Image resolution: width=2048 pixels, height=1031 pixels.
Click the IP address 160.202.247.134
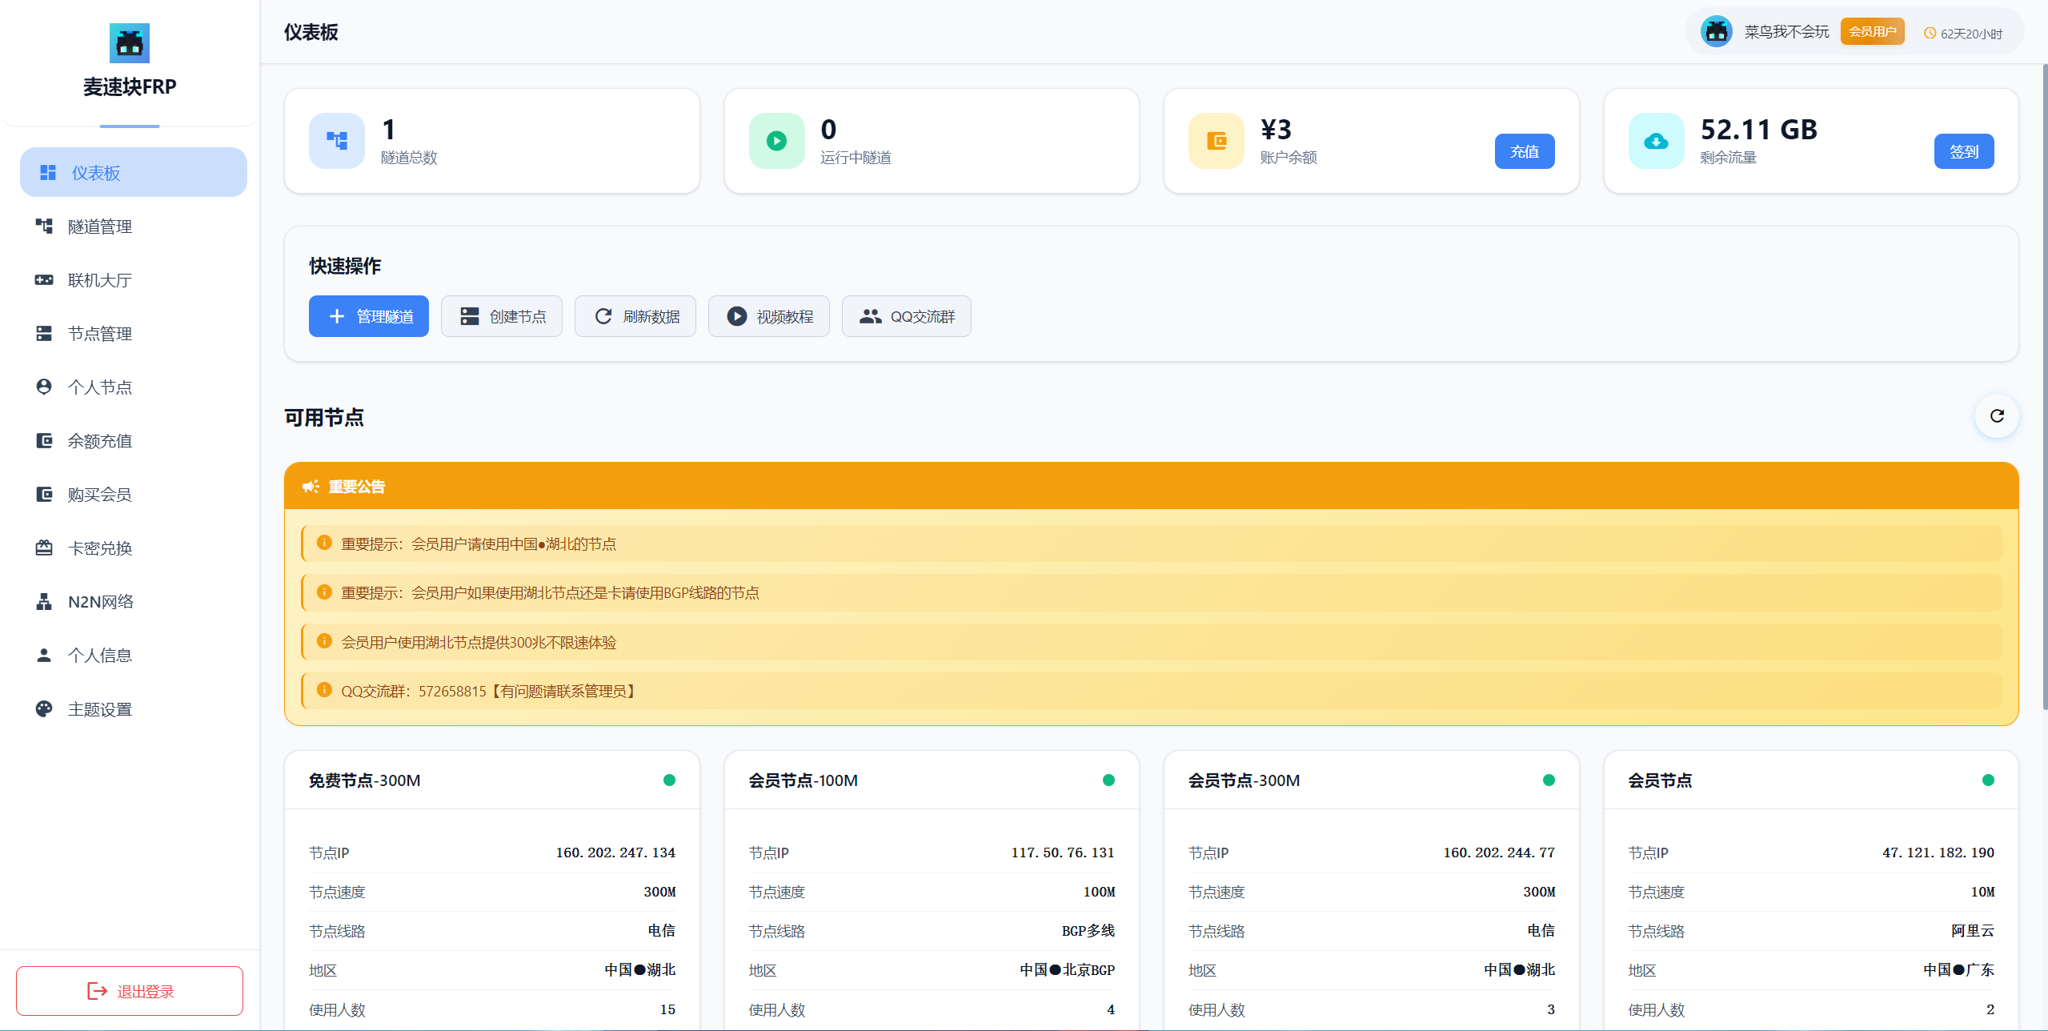click(615, 852)
